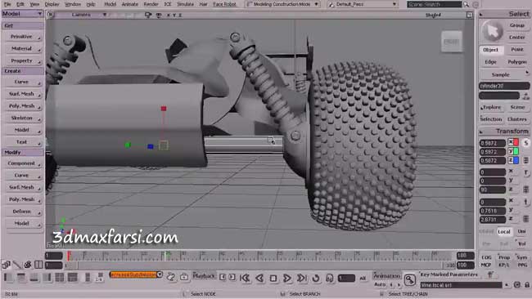Click the Scale tool S button

point(525,143)
